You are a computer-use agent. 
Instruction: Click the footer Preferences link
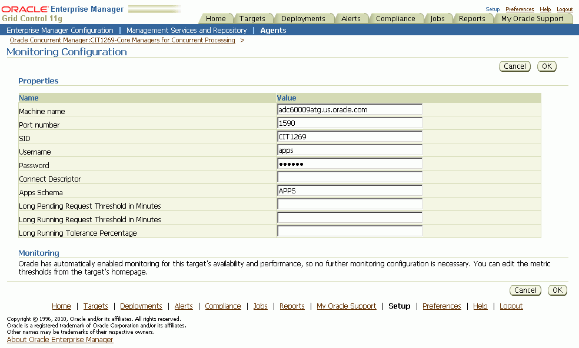tap(442, 306)
